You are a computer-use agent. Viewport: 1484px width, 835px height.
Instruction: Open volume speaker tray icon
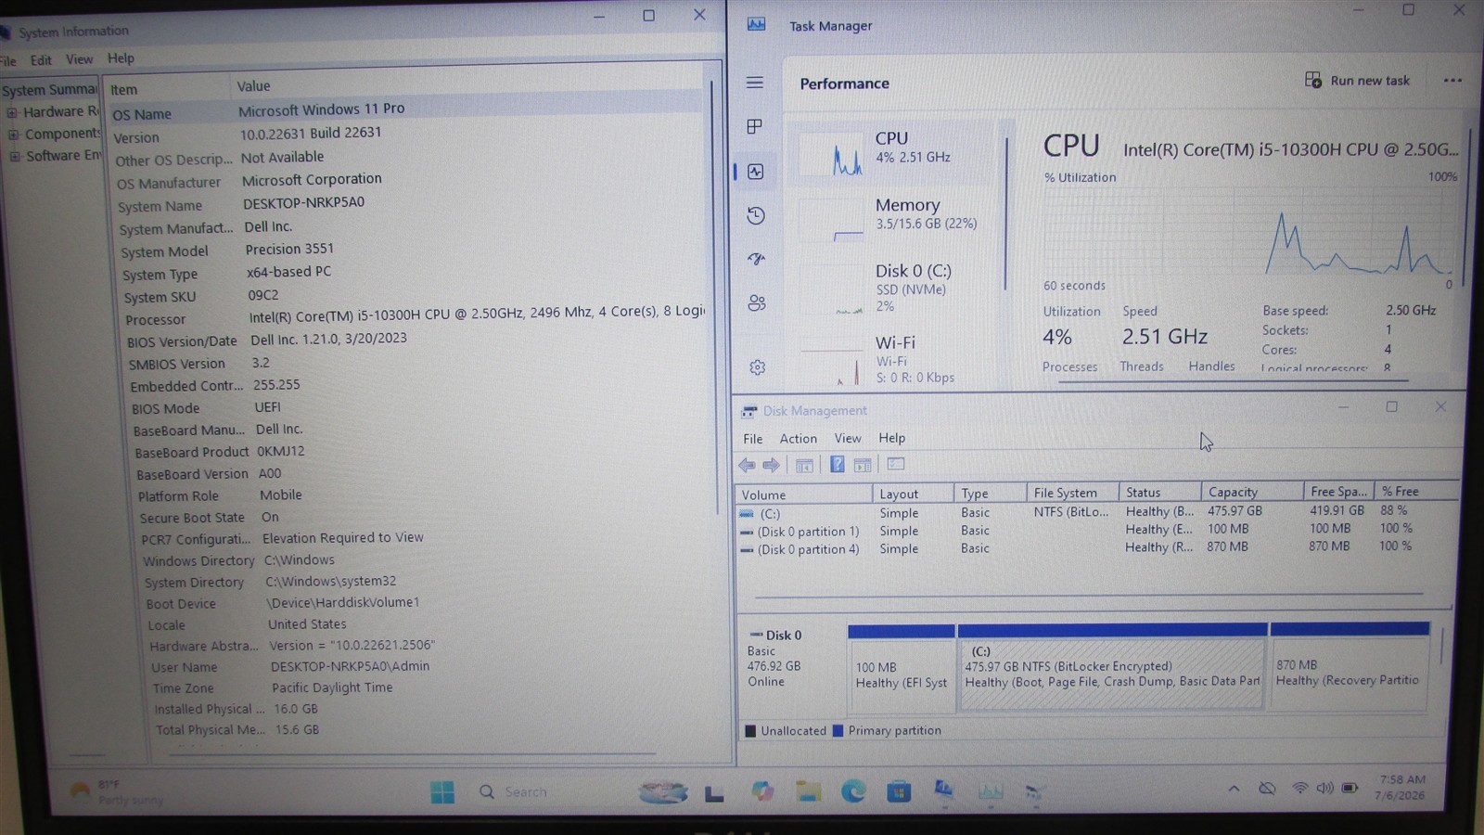point(1324,789)
